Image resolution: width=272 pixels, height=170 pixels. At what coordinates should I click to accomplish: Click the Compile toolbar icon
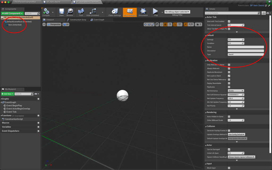[x=46, y=11]
